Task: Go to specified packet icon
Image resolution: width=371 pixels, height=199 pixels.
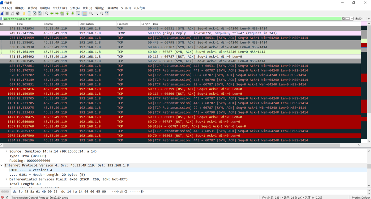Action: point(62,13)
